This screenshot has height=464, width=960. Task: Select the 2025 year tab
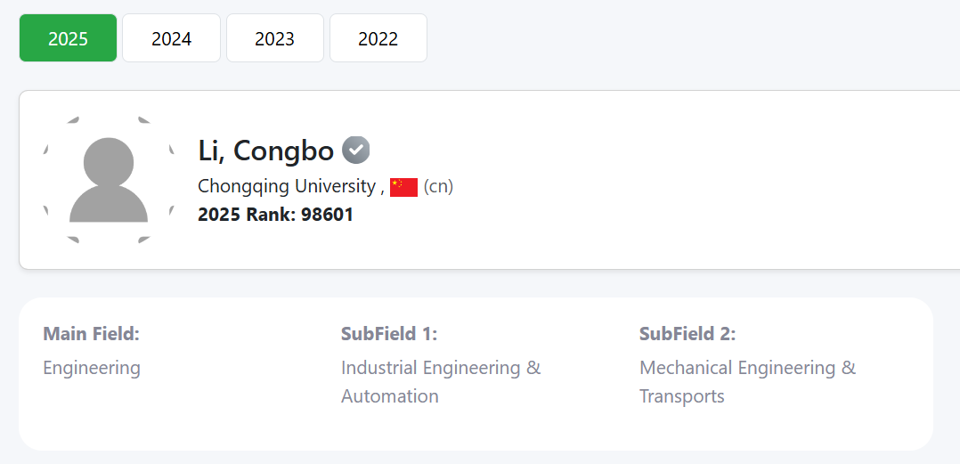(68, 38)
